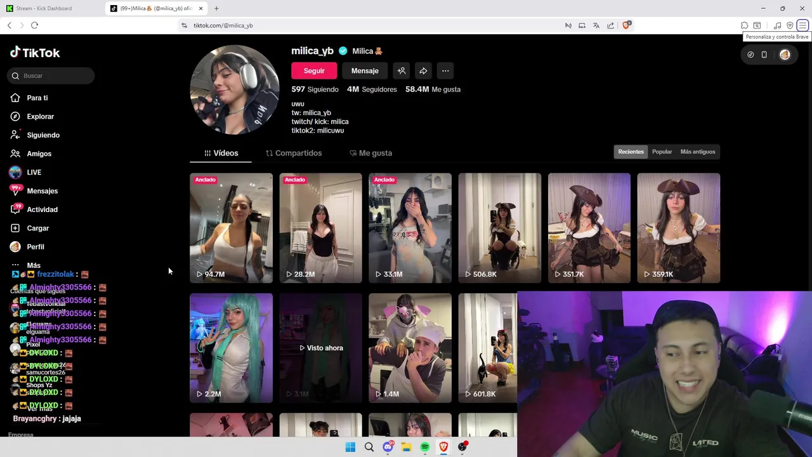Image resolution: width=812 pixels, height=457 pixels.
Task: Go to Siguiendo in the sidebar
Action: coord(43,135)
